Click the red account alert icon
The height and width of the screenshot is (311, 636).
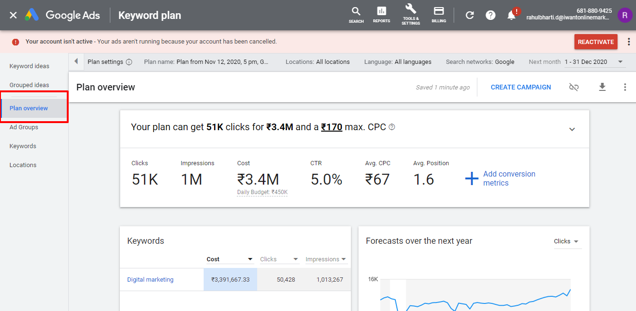click(16, 42)
